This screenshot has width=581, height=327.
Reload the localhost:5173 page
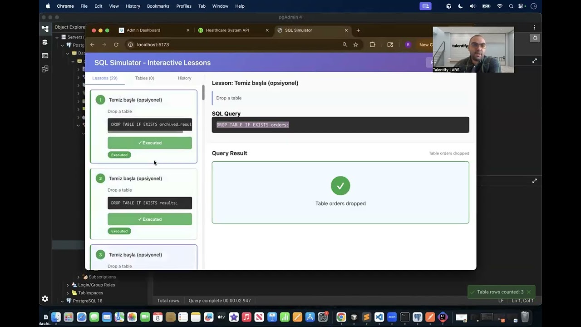pos(116,45)
